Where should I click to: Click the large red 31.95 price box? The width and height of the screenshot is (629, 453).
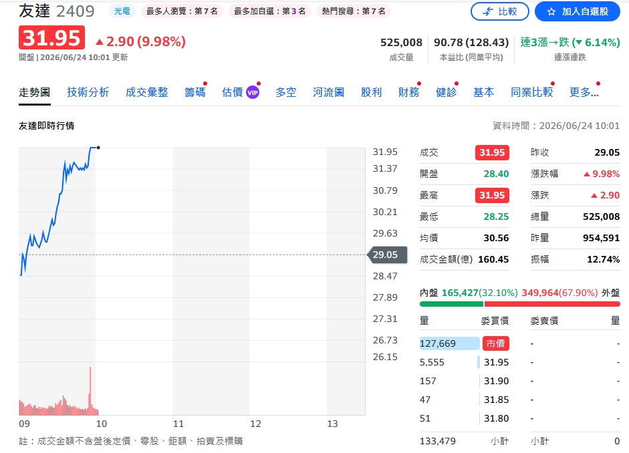(x=51, y=37)
